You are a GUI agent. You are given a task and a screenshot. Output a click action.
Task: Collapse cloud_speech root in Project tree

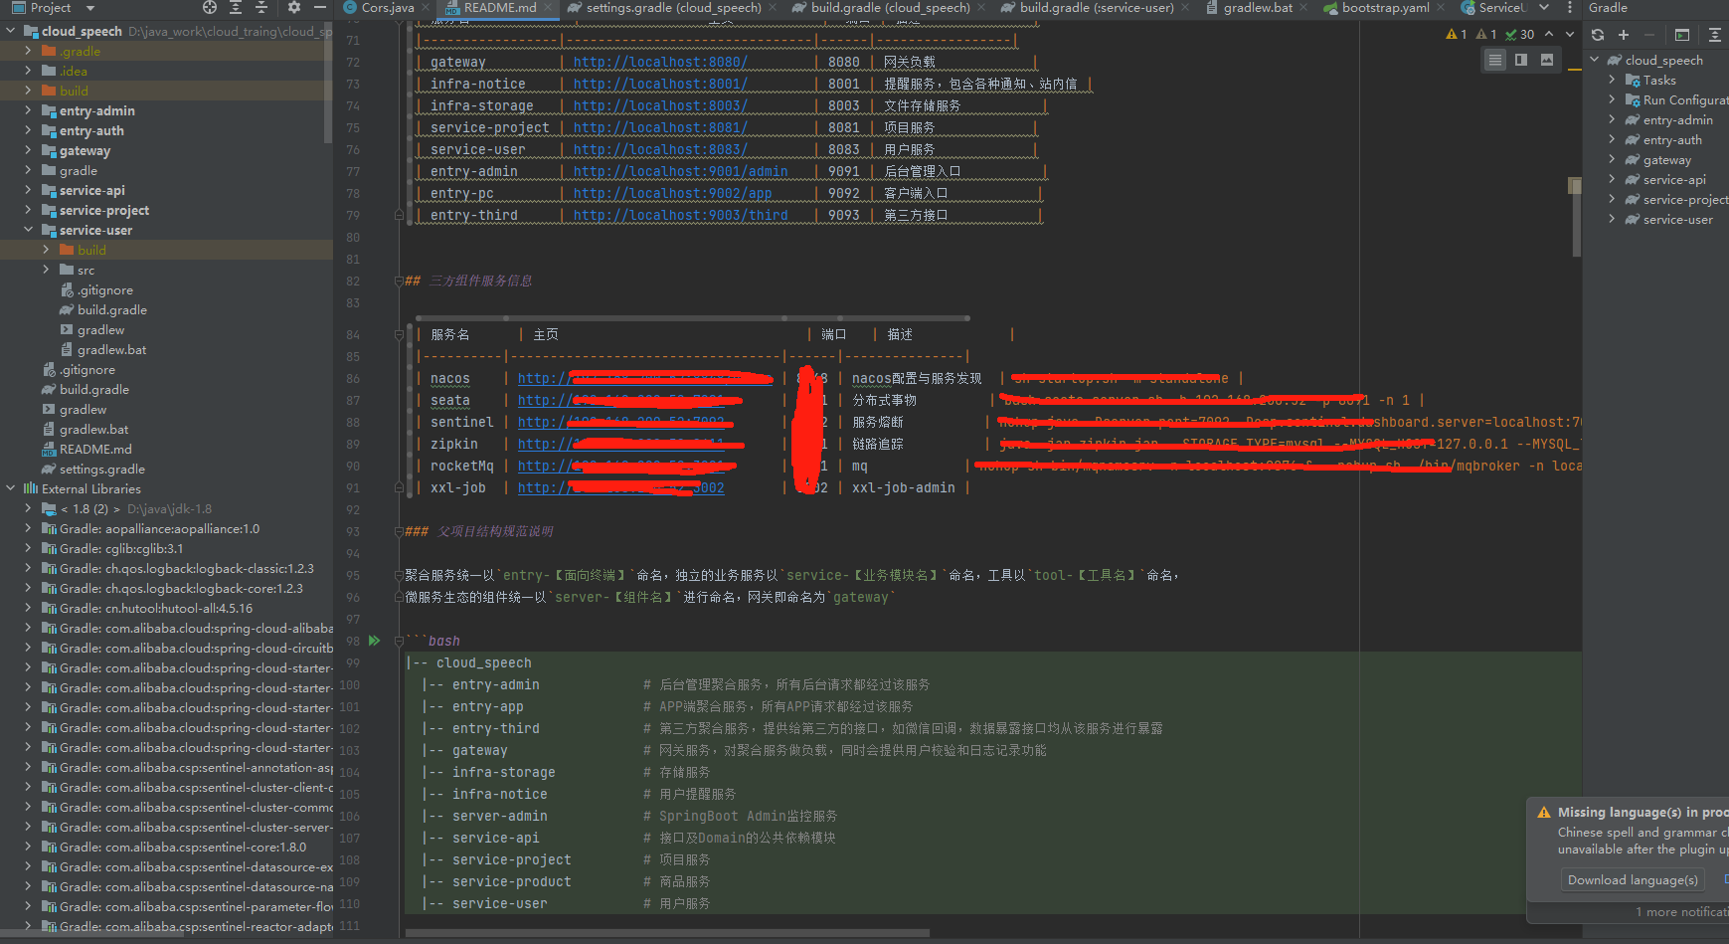point(11,31)
